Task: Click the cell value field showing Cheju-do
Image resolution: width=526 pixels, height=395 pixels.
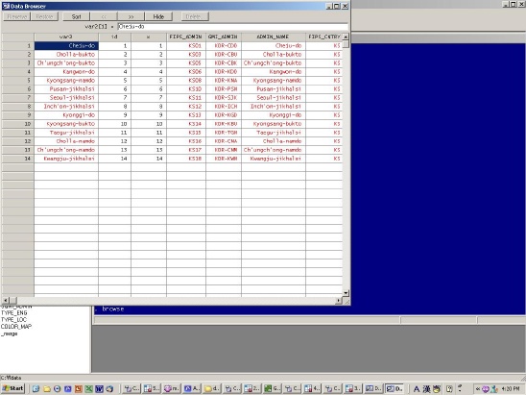Action: click(x=232, y=27)
